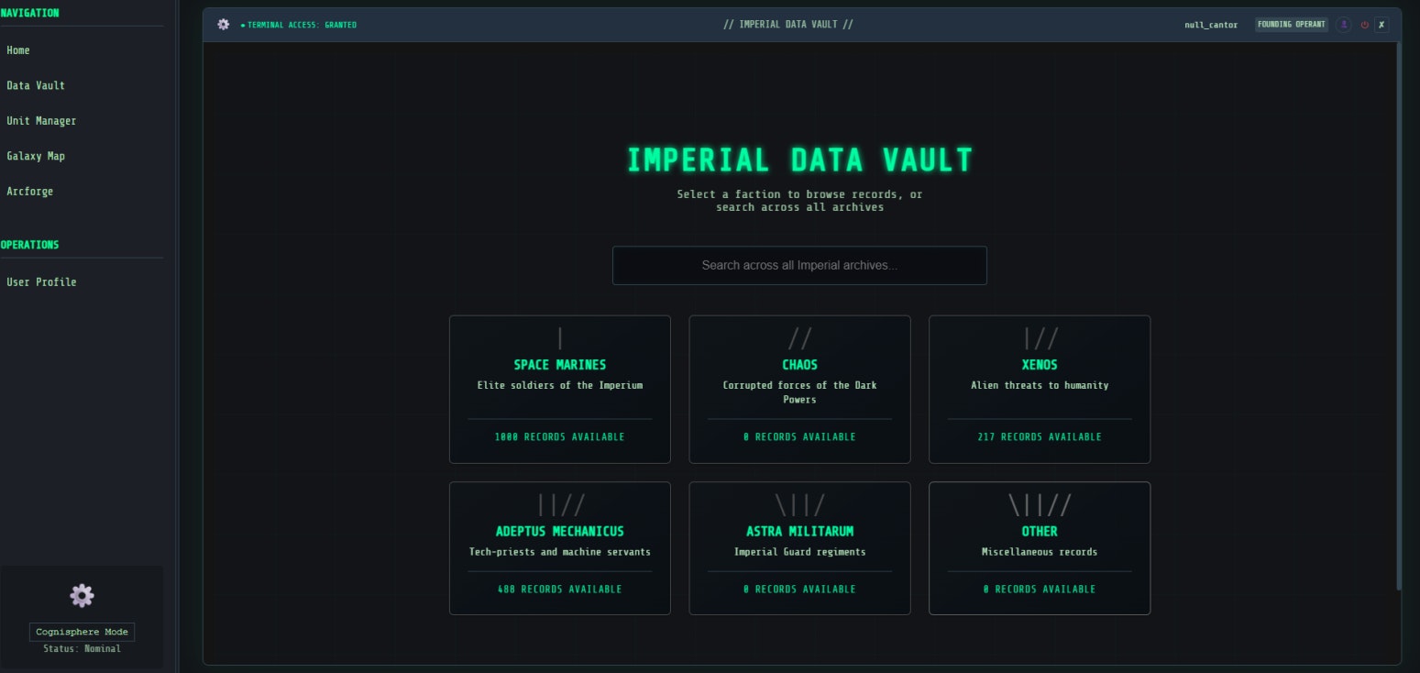Screen dimensions: 1420x673
Task: Open the purple user avatar icon
Action: click(x=1344, y=25)
